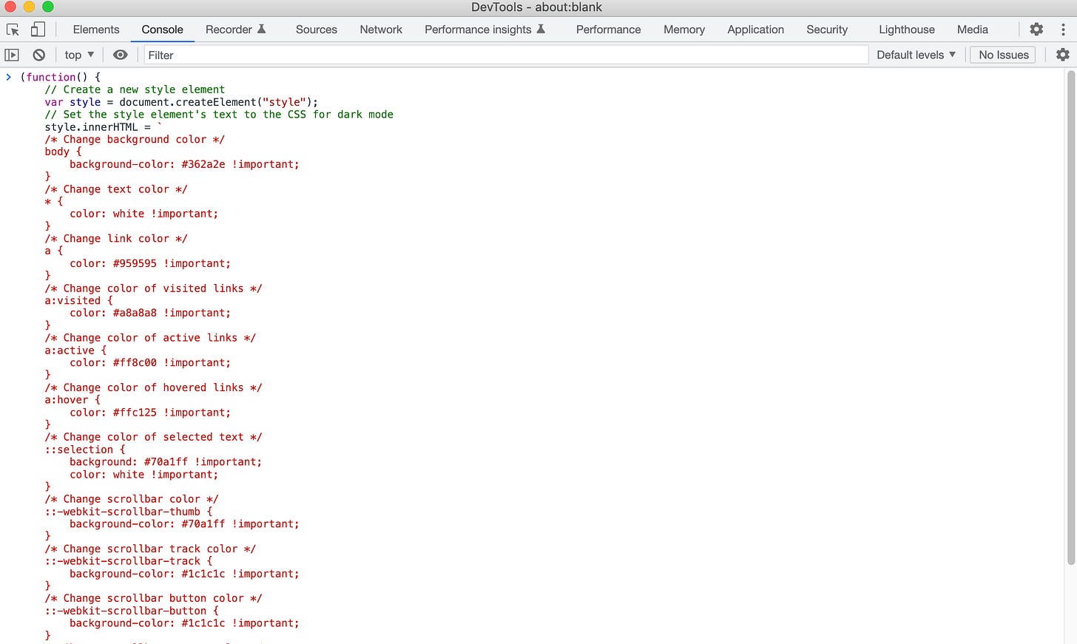Viewport: 1077px width, 644px height.
Task: Click the 'color: #ffc125 !important;' line
Action: tap(150, 413)
